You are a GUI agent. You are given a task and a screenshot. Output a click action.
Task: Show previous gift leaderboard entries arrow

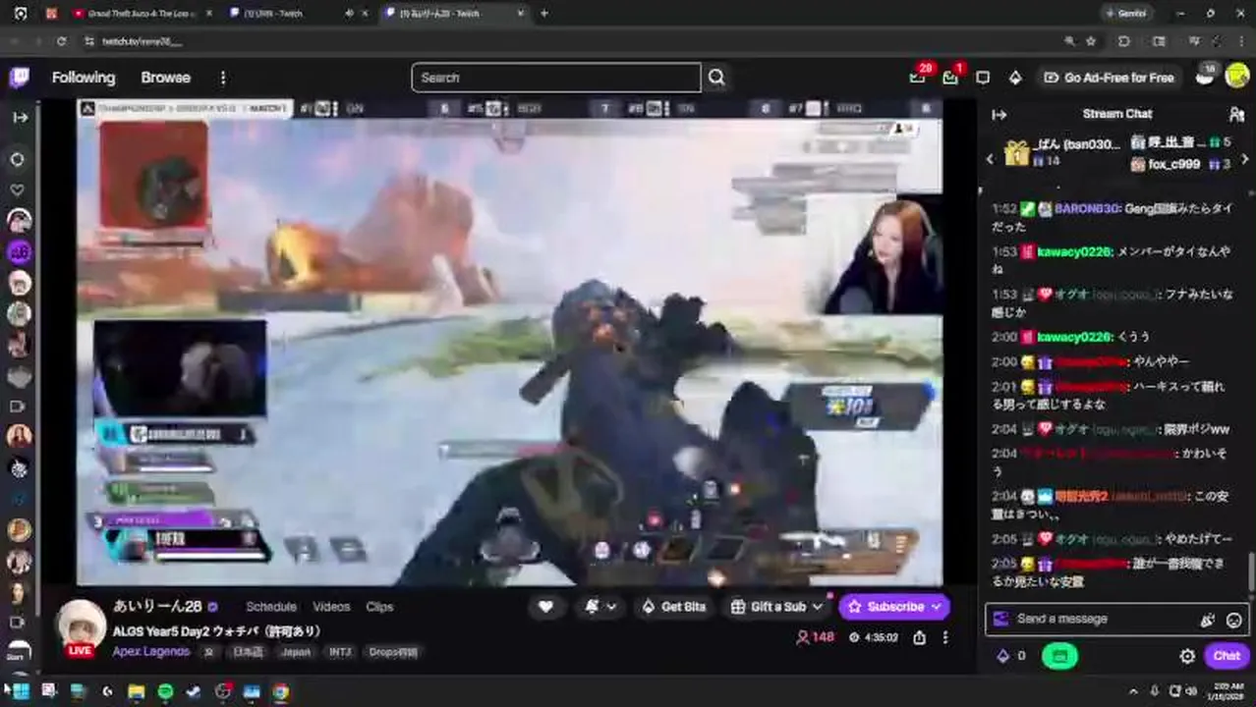(x=990, y=157)
